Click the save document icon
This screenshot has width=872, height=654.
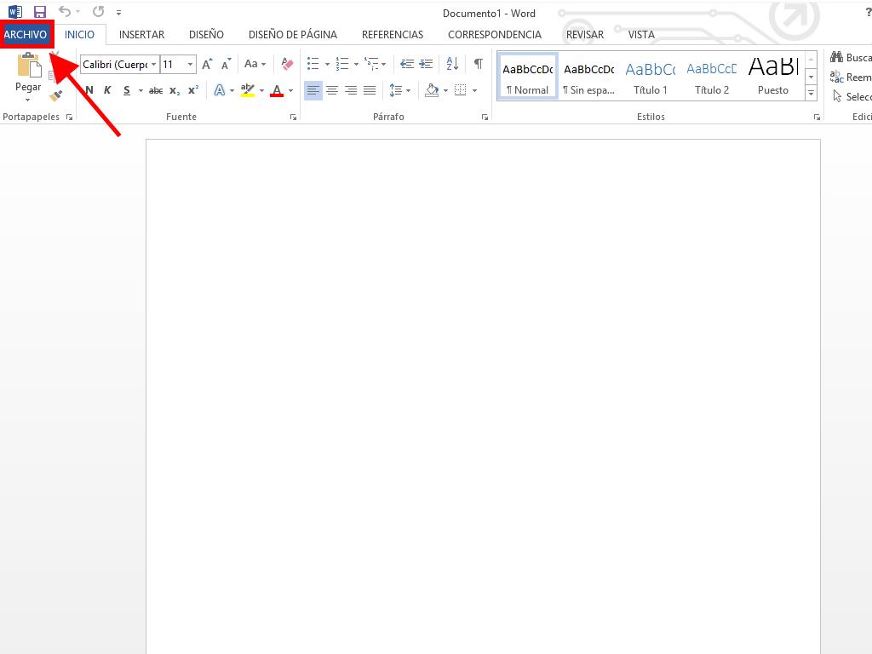[40, 12]
